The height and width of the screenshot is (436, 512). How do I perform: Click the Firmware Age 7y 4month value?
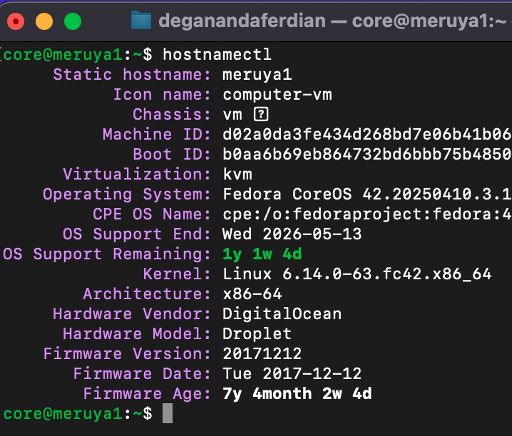click(297, 393)
